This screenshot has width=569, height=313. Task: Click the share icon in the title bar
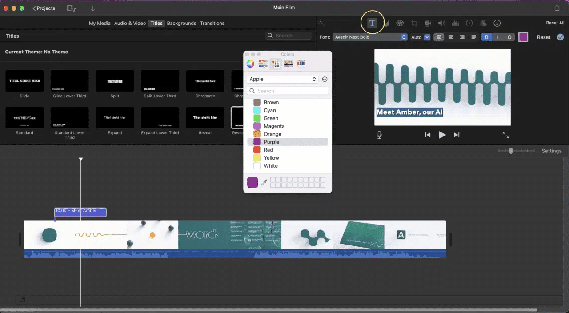(x=557, y=8)
